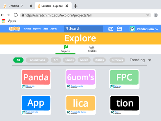The image size is (161, 121).
Task: Select the Tutorials filter pill
Action: pyautogui.click(x=117, y=60)
